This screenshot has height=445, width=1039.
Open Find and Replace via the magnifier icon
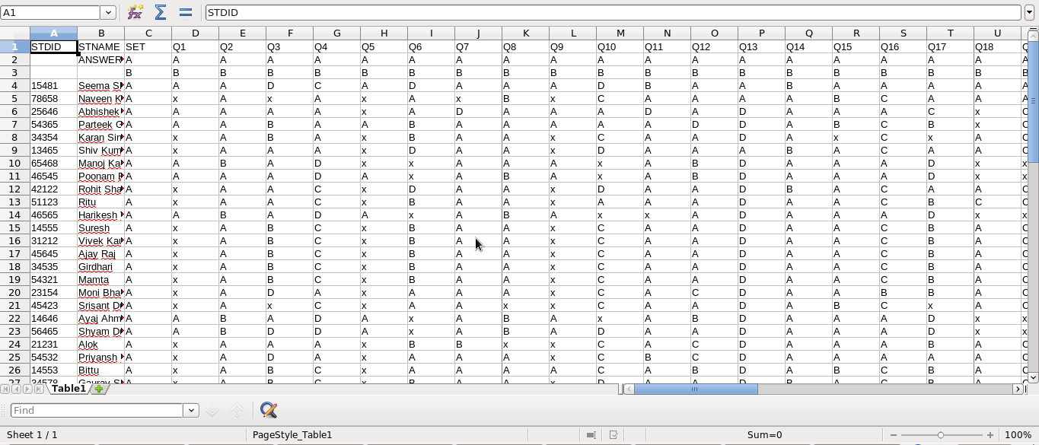(x=268, y=410)
